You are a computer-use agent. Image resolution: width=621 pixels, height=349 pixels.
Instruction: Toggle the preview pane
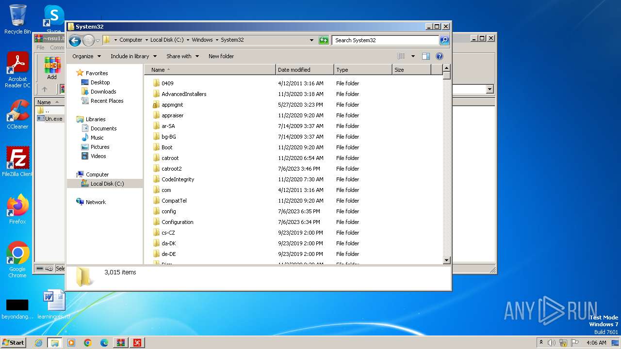(x=425, y=56)
